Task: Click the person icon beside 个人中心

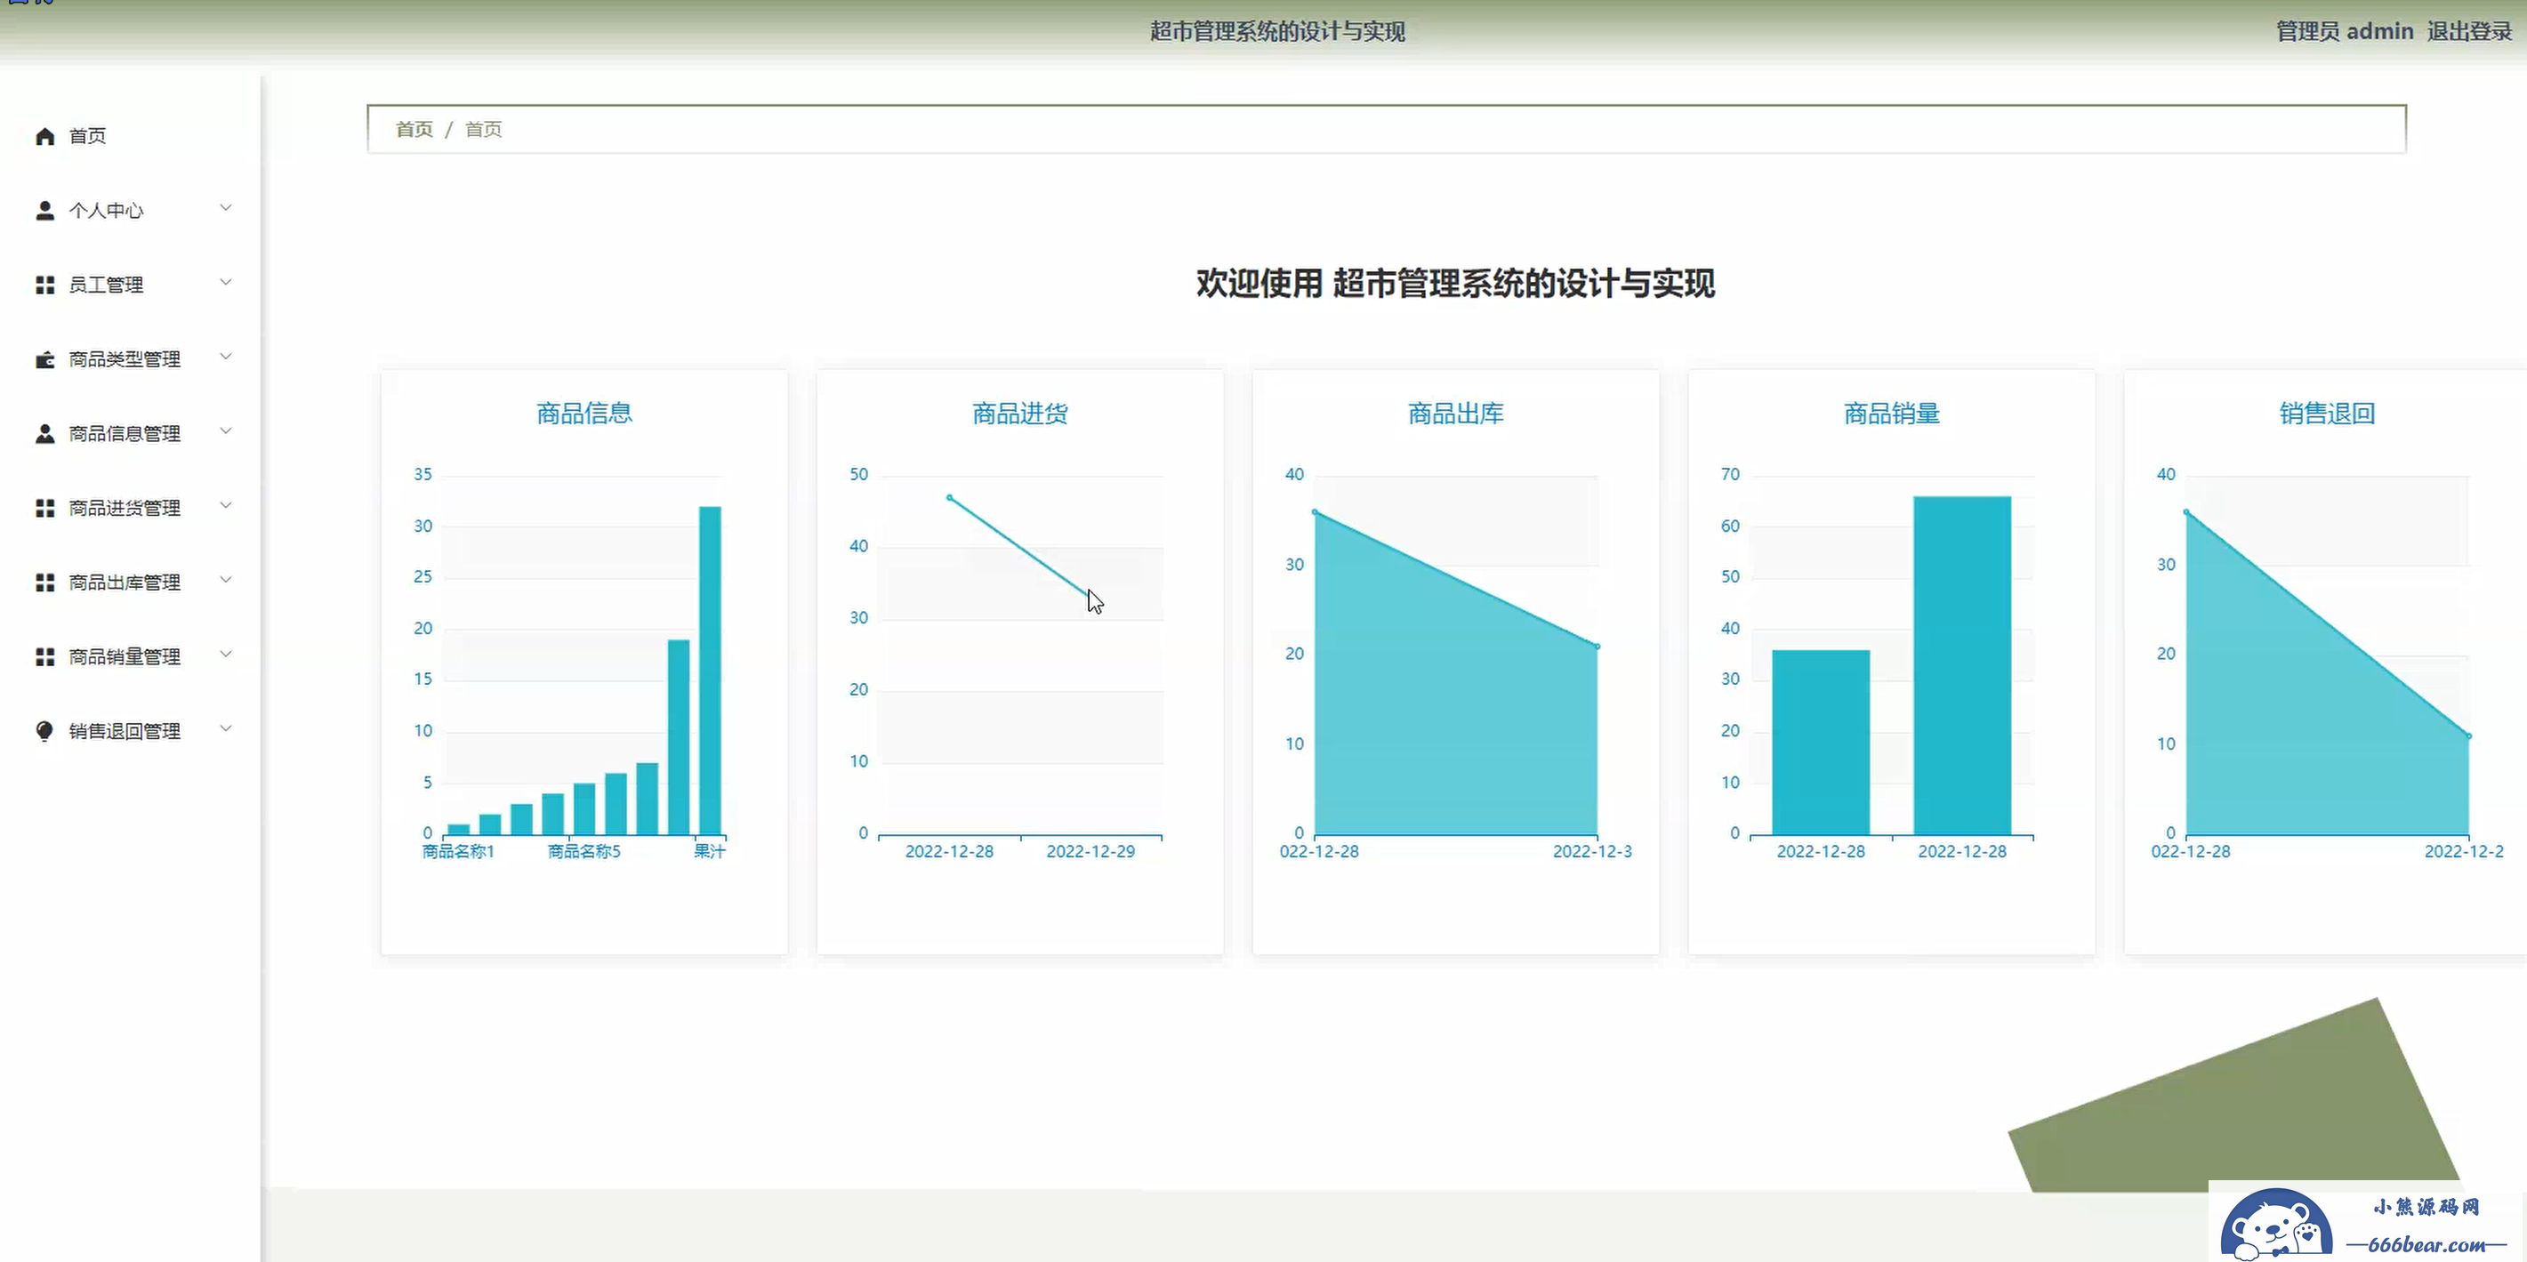Action: pyautogui.click(x=45, y=211)
